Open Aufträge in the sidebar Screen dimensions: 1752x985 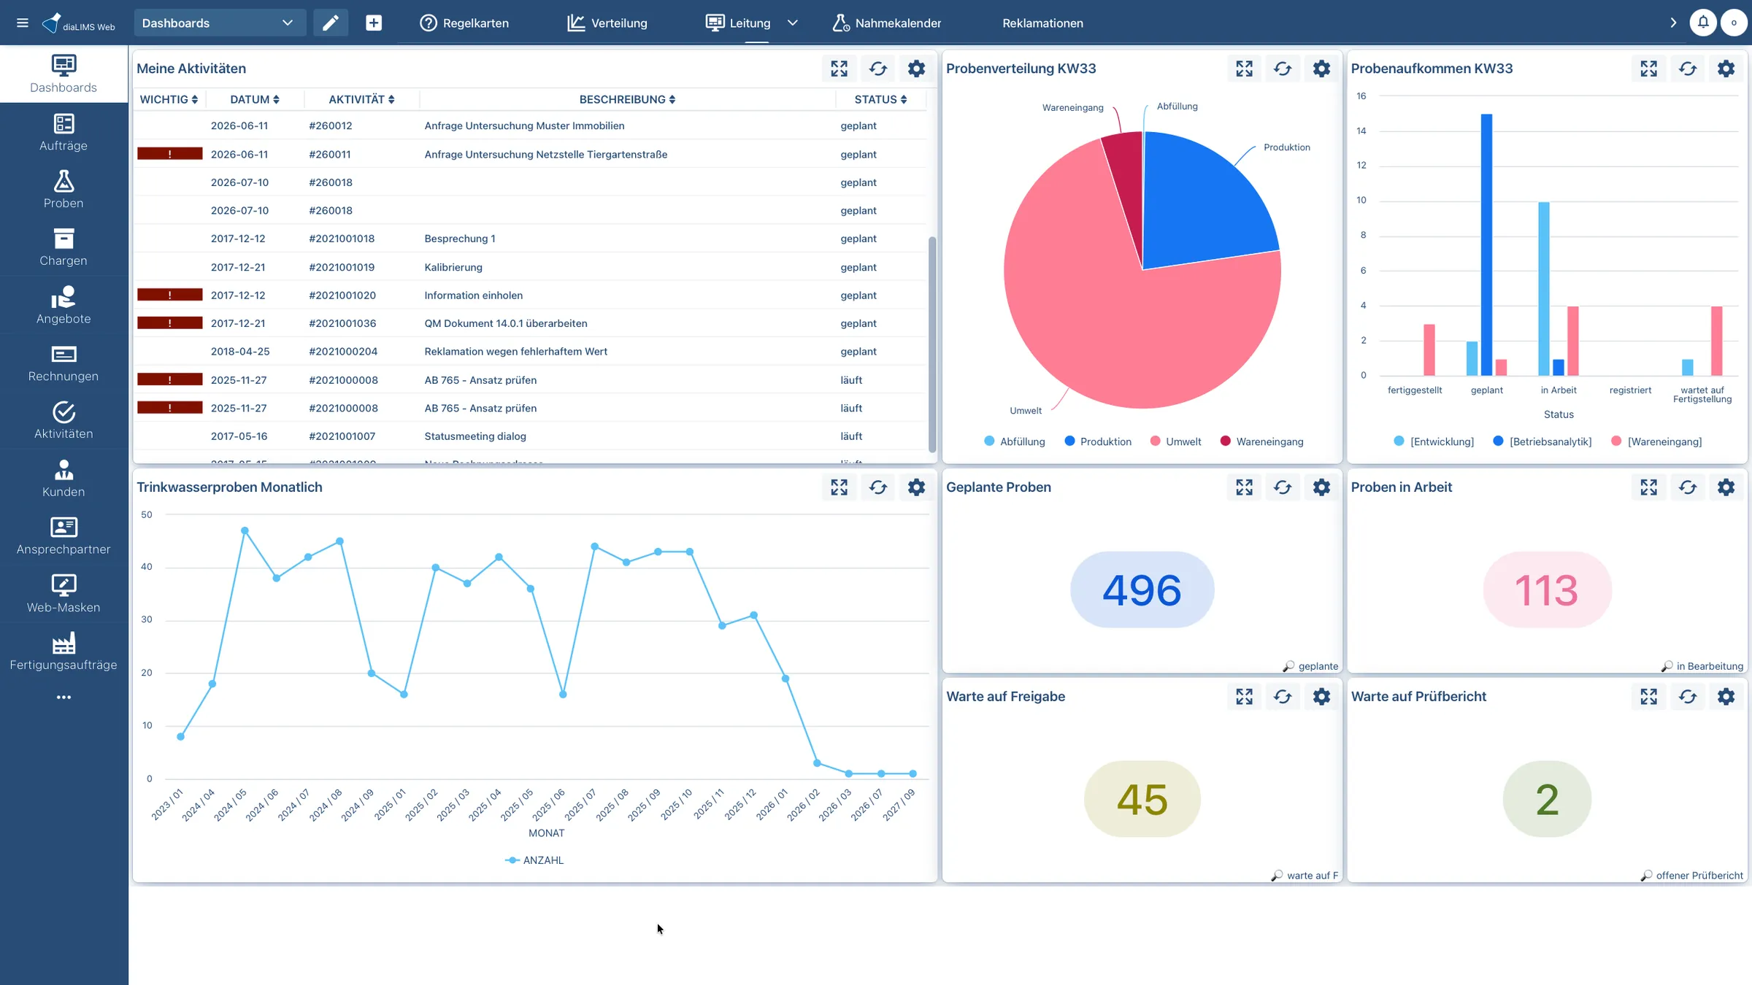point(64,132)
